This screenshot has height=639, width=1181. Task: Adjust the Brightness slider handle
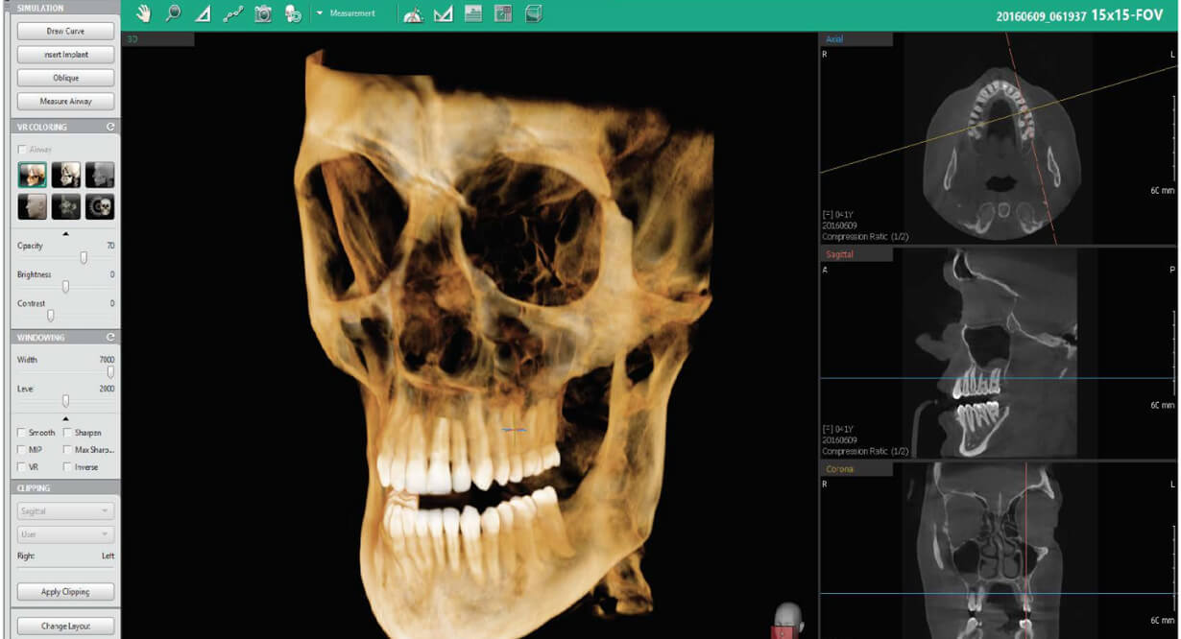pos(65,286)
